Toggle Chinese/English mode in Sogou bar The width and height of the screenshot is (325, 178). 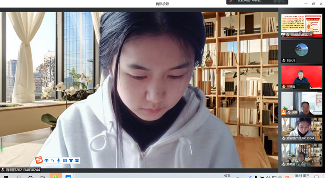pyautogui.click(x=47, y=161)
